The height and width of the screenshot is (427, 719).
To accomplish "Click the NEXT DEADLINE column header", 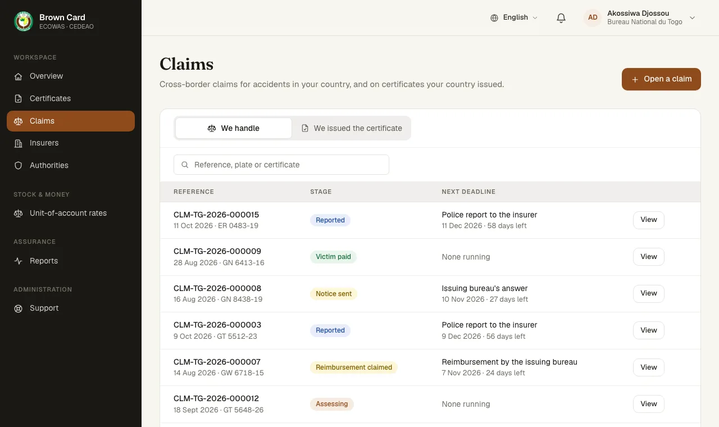I will point(468,192).
